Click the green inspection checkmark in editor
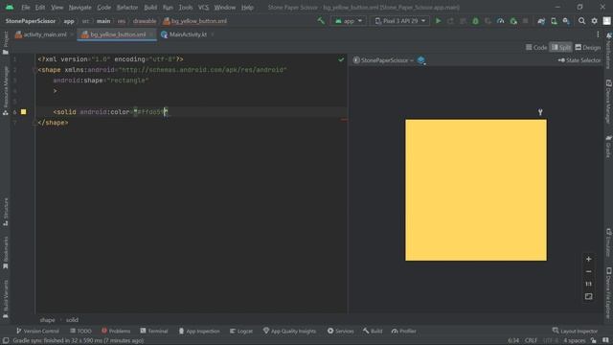The width and height of the screenshot is (613, 345). tap(341, 59)
